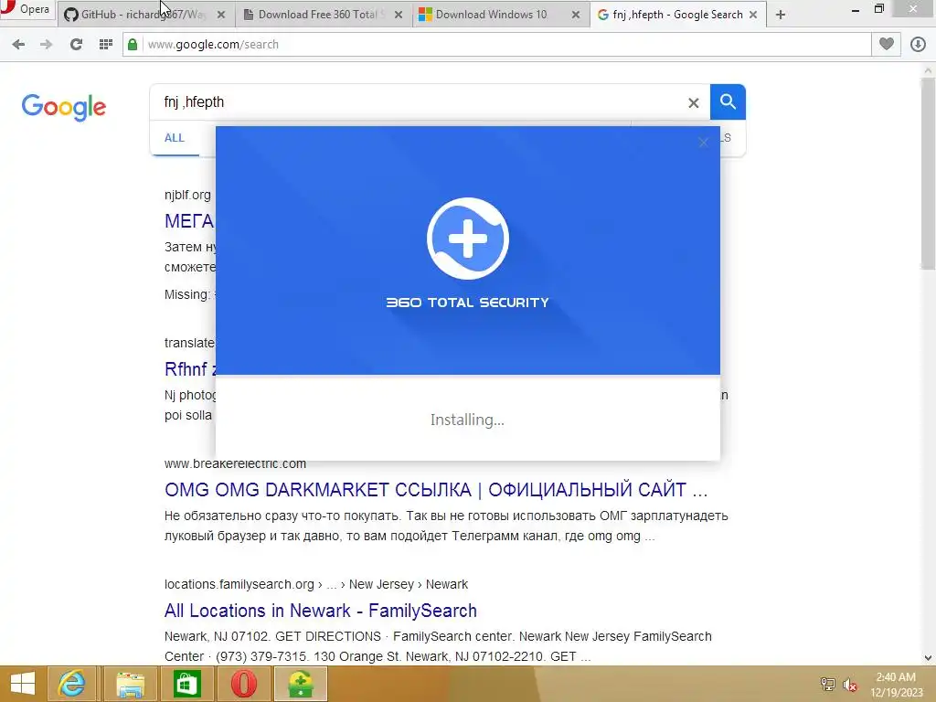Close the Download Free 360 Total tab

pyautogui.click(x=399, y=15)
